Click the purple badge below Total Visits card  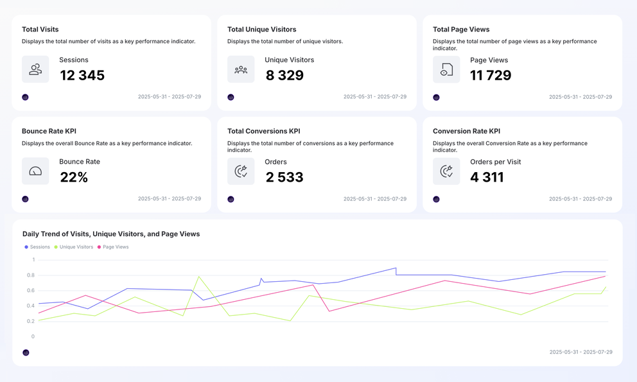pos(25,97)
